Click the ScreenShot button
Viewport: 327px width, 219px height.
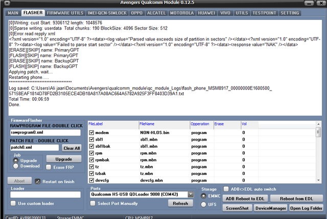237,208
